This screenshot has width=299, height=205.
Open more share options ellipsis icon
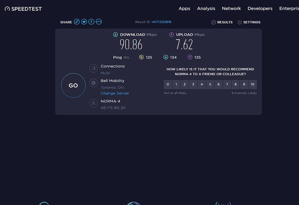click(x=99, y=22)
